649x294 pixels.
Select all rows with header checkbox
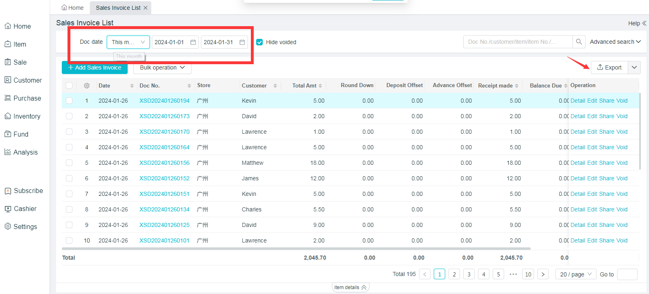pyautogui.click(x=69, y=85)
